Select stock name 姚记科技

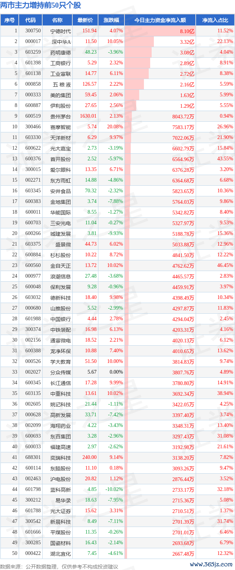point(61,405)
